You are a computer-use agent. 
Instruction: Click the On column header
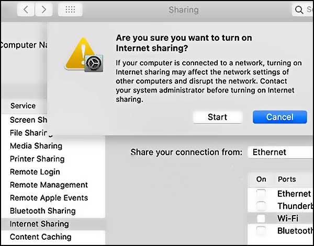click(x=261, y=179)
